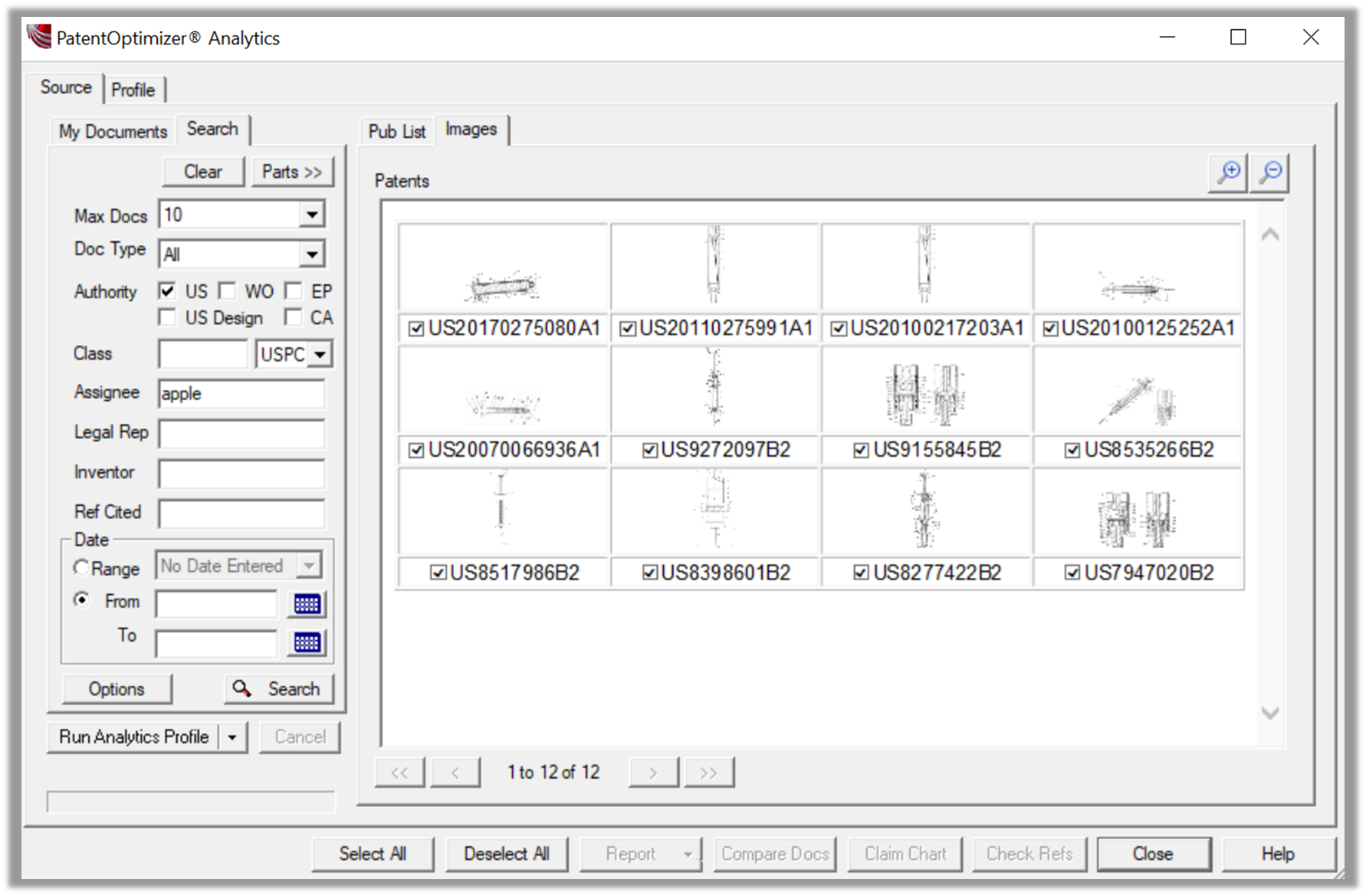Select the Search tab

[x=212, y=129]
